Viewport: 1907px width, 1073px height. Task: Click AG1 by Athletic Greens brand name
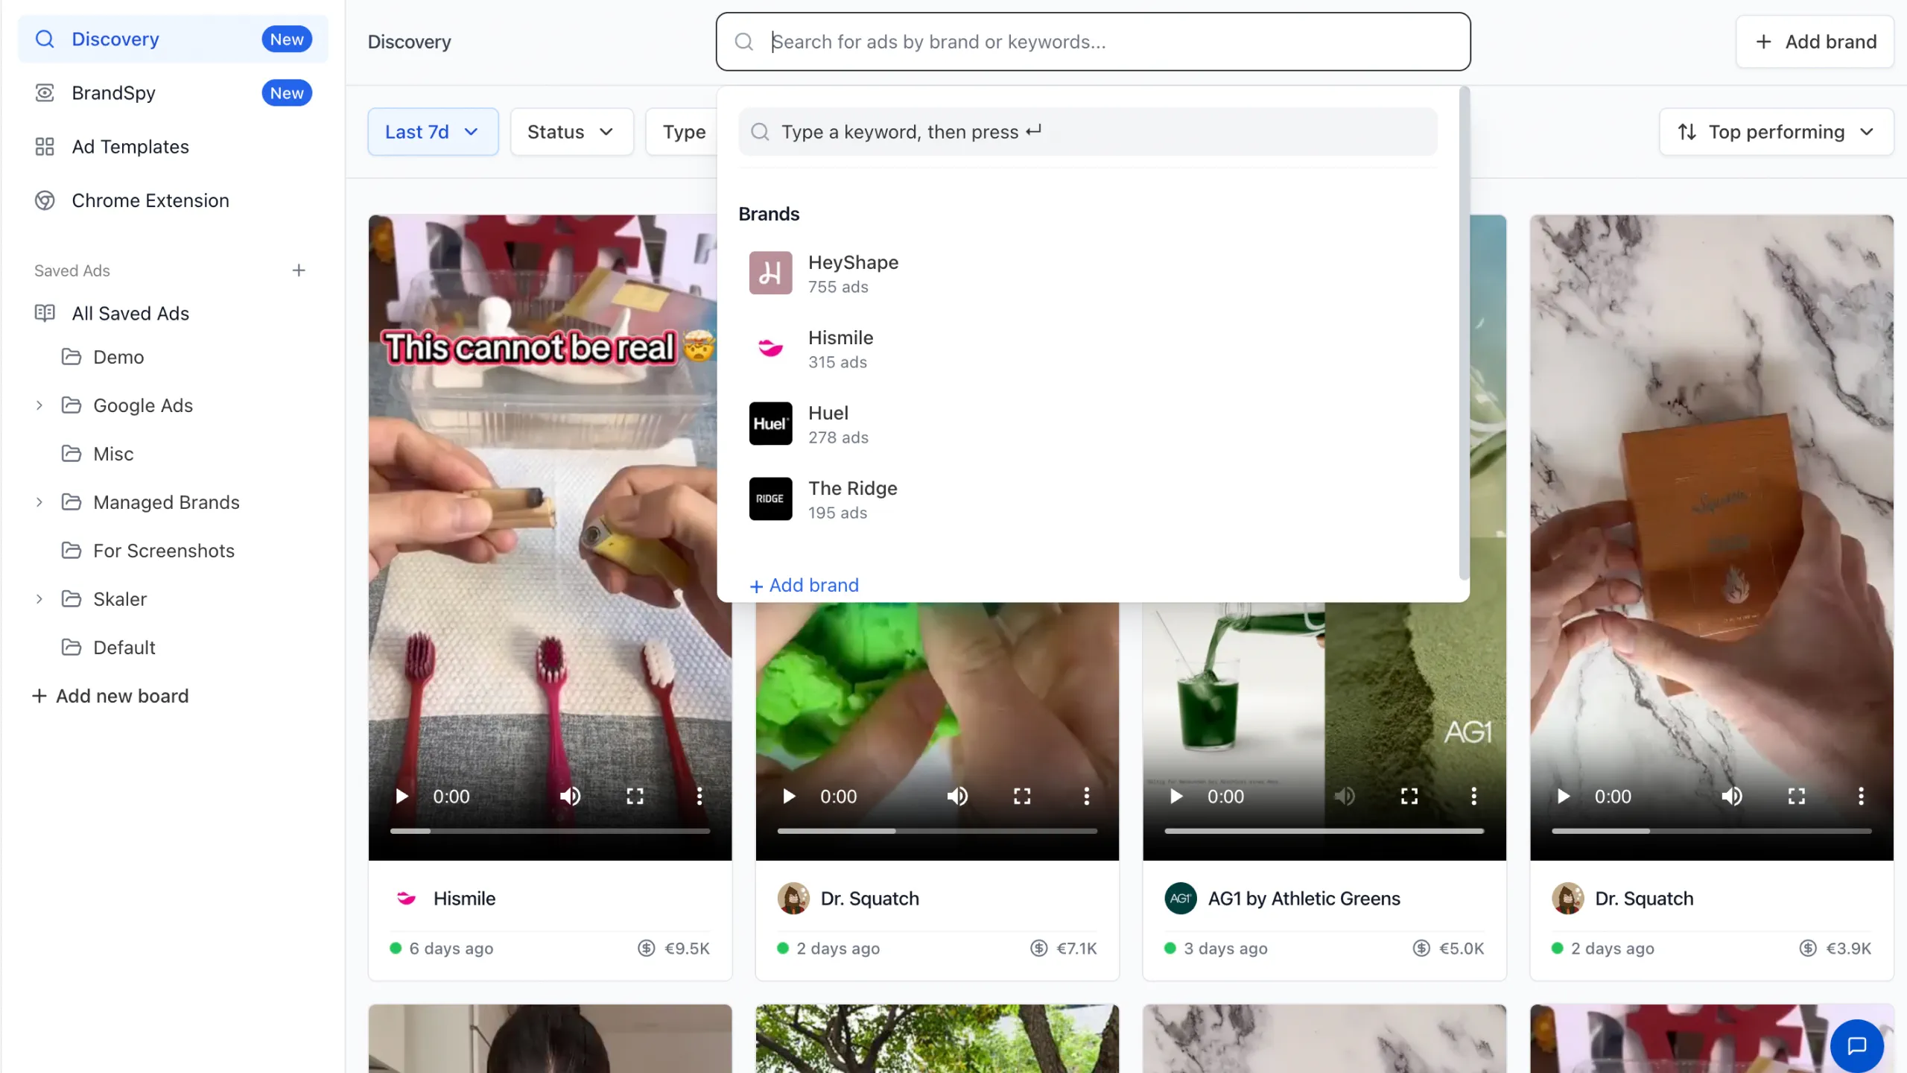pos(1304,899)
